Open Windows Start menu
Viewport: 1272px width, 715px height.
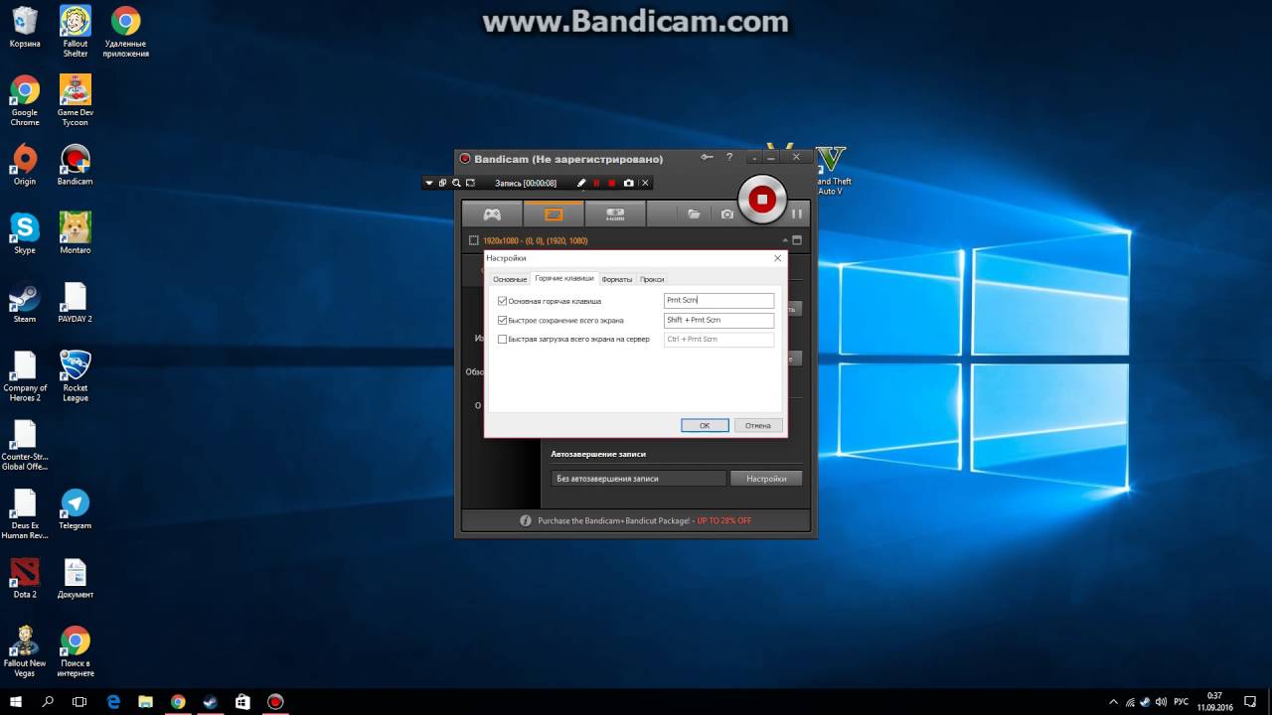point(16,701)
